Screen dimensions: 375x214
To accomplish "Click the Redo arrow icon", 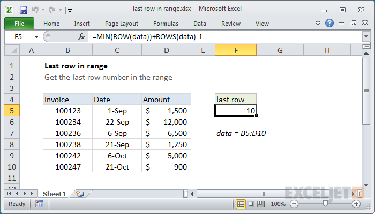I will (x=52, y=10).
